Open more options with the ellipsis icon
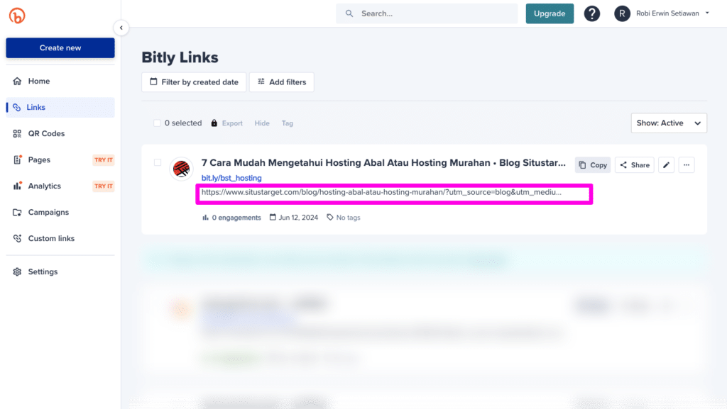The width and height of the screenshot is (727, 409). coord(687,165)
